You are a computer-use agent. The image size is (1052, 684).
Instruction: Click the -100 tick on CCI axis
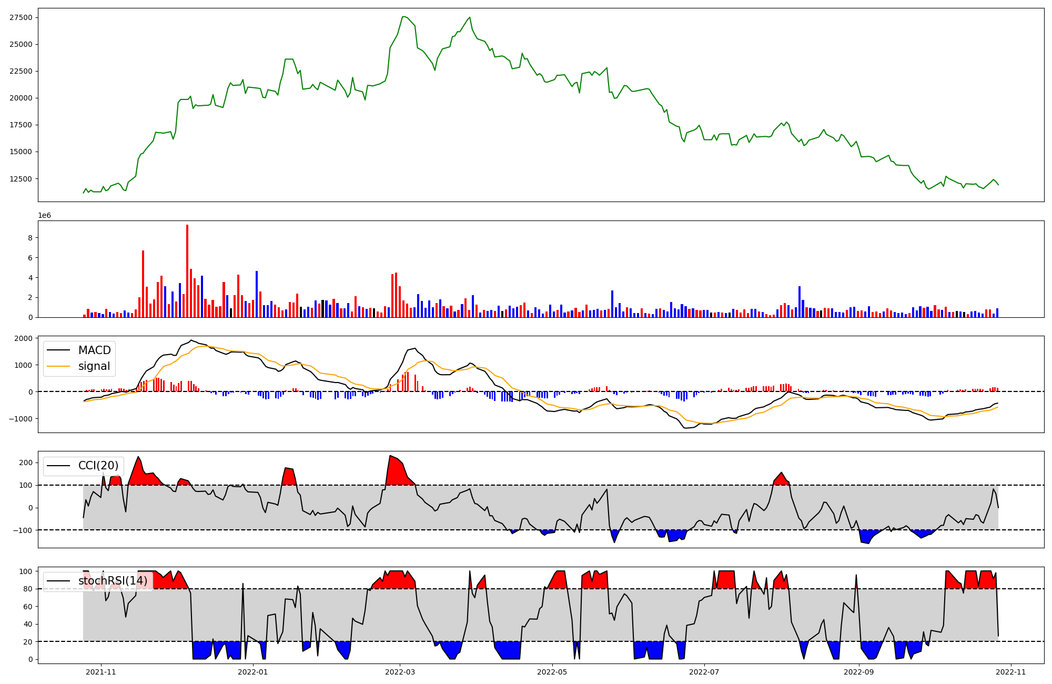click(x=22, y=530)
